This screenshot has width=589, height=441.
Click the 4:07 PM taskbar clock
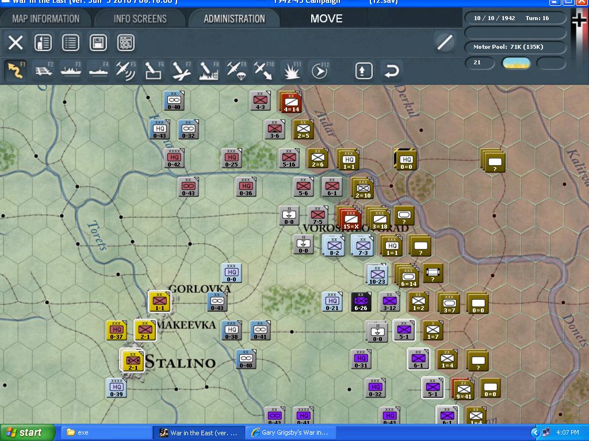pyautogui.click(x=568, y=433)
